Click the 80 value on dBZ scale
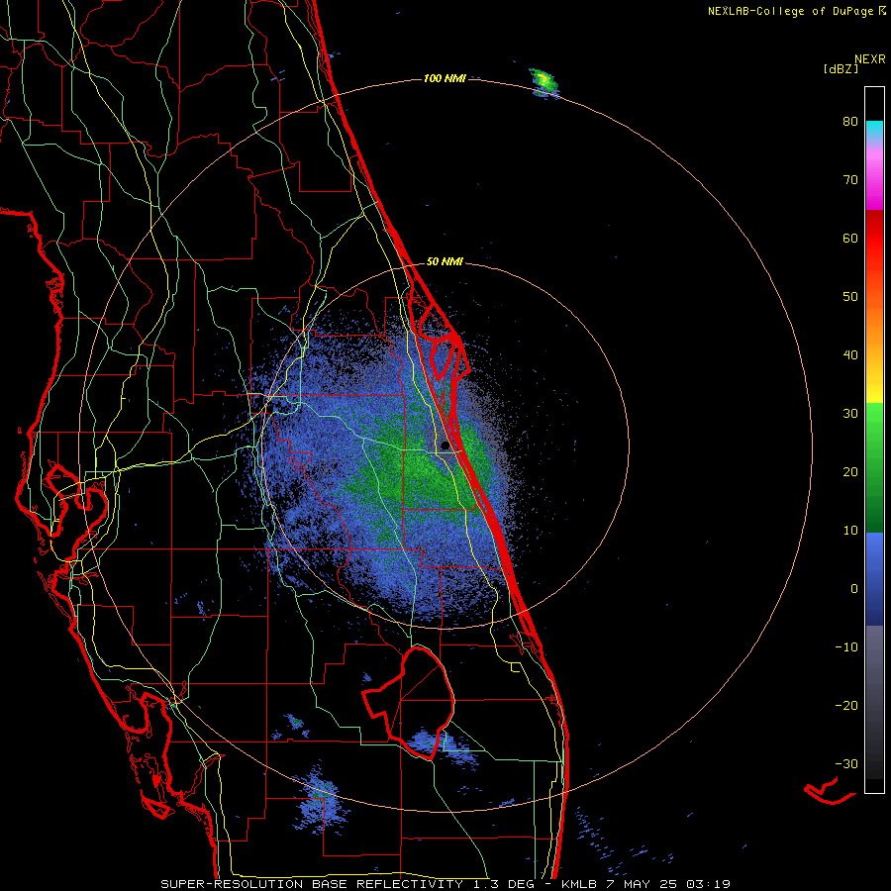The height and width of the screenshot is (891, 891). (850, 122)
